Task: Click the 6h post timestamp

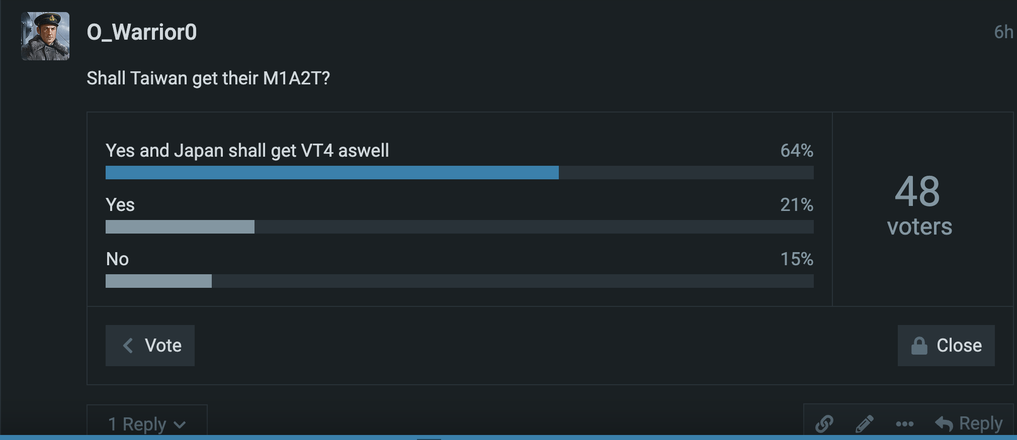Action: click(1003, 32)
